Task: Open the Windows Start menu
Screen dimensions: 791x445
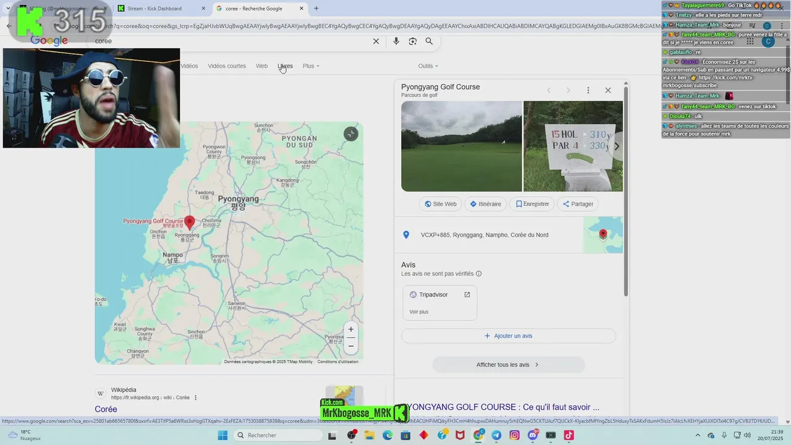Action: click(x=222, y=435)
